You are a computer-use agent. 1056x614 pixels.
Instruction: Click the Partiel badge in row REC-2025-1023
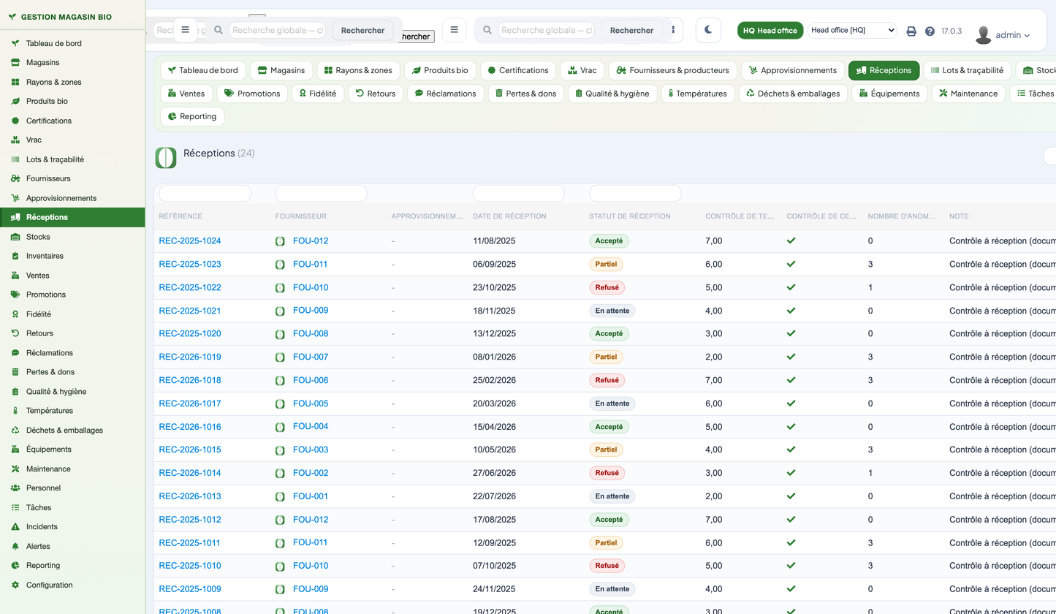click(x=606, y=264)
